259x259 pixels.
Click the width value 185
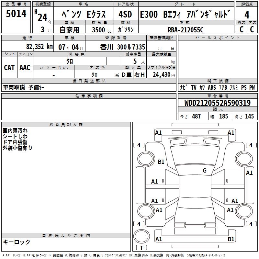click(223, 116)
